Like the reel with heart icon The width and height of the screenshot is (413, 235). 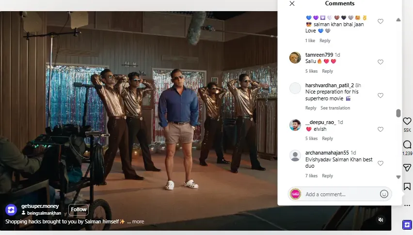(x=407, y=121)
